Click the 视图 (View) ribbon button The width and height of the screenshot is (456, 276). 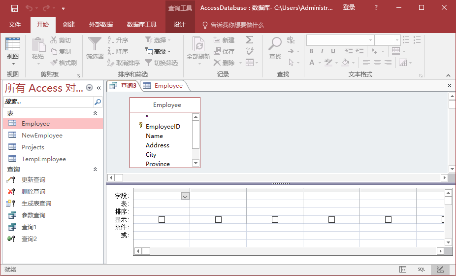(13, 49)
